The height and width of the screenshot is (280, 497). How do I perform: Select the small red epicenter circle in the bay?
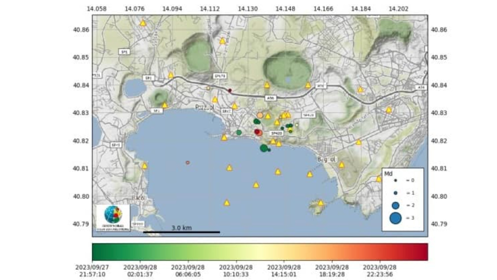click(x=188, y=163)
